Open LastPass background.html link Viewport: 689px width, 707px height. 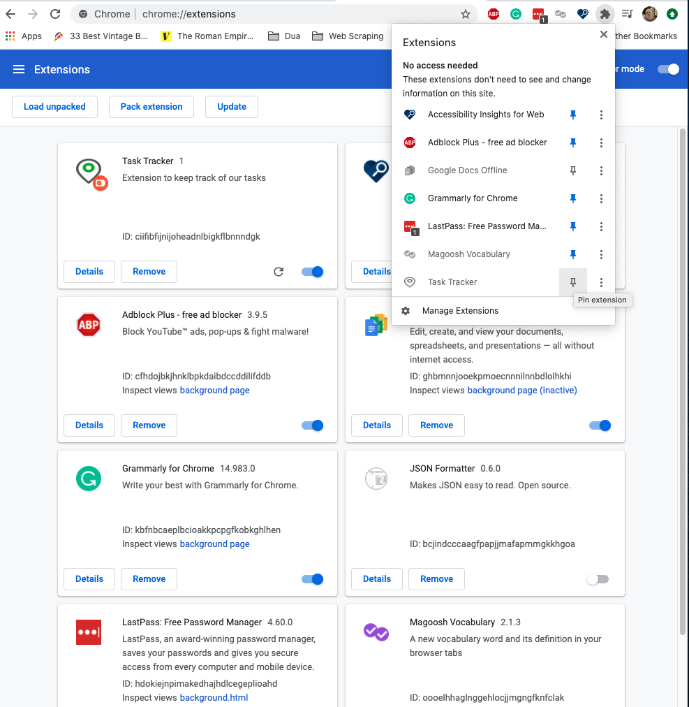point(214,697)
